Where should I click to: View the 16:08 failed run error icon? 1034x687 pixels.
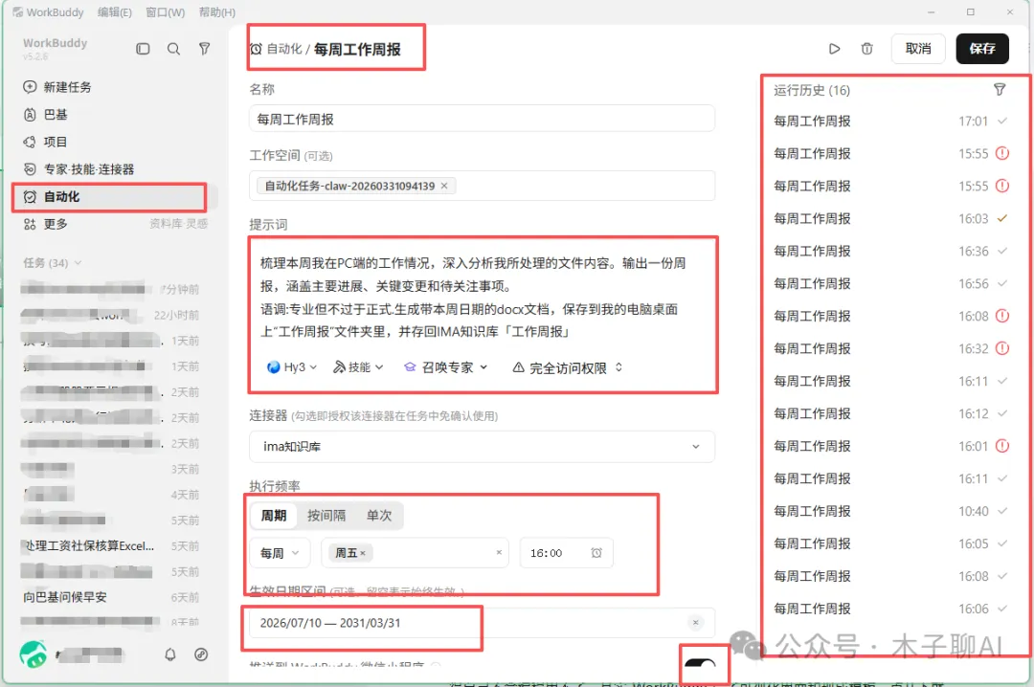[x=1002, y=316]
